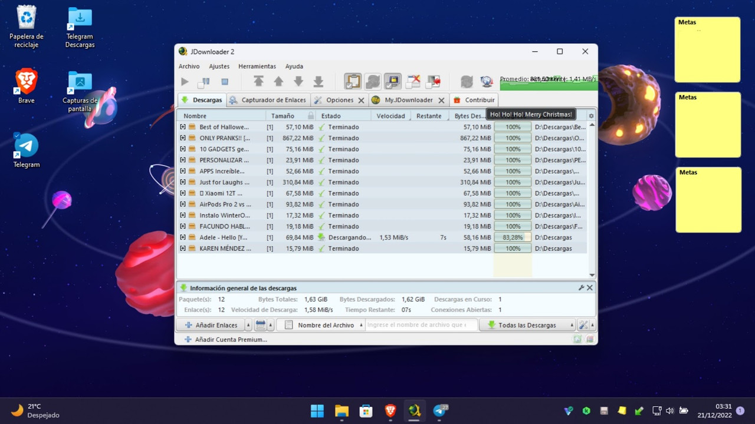The image size is (755, 424).
Task: Sort by Estado column header
Action: (x=343, y=116)
